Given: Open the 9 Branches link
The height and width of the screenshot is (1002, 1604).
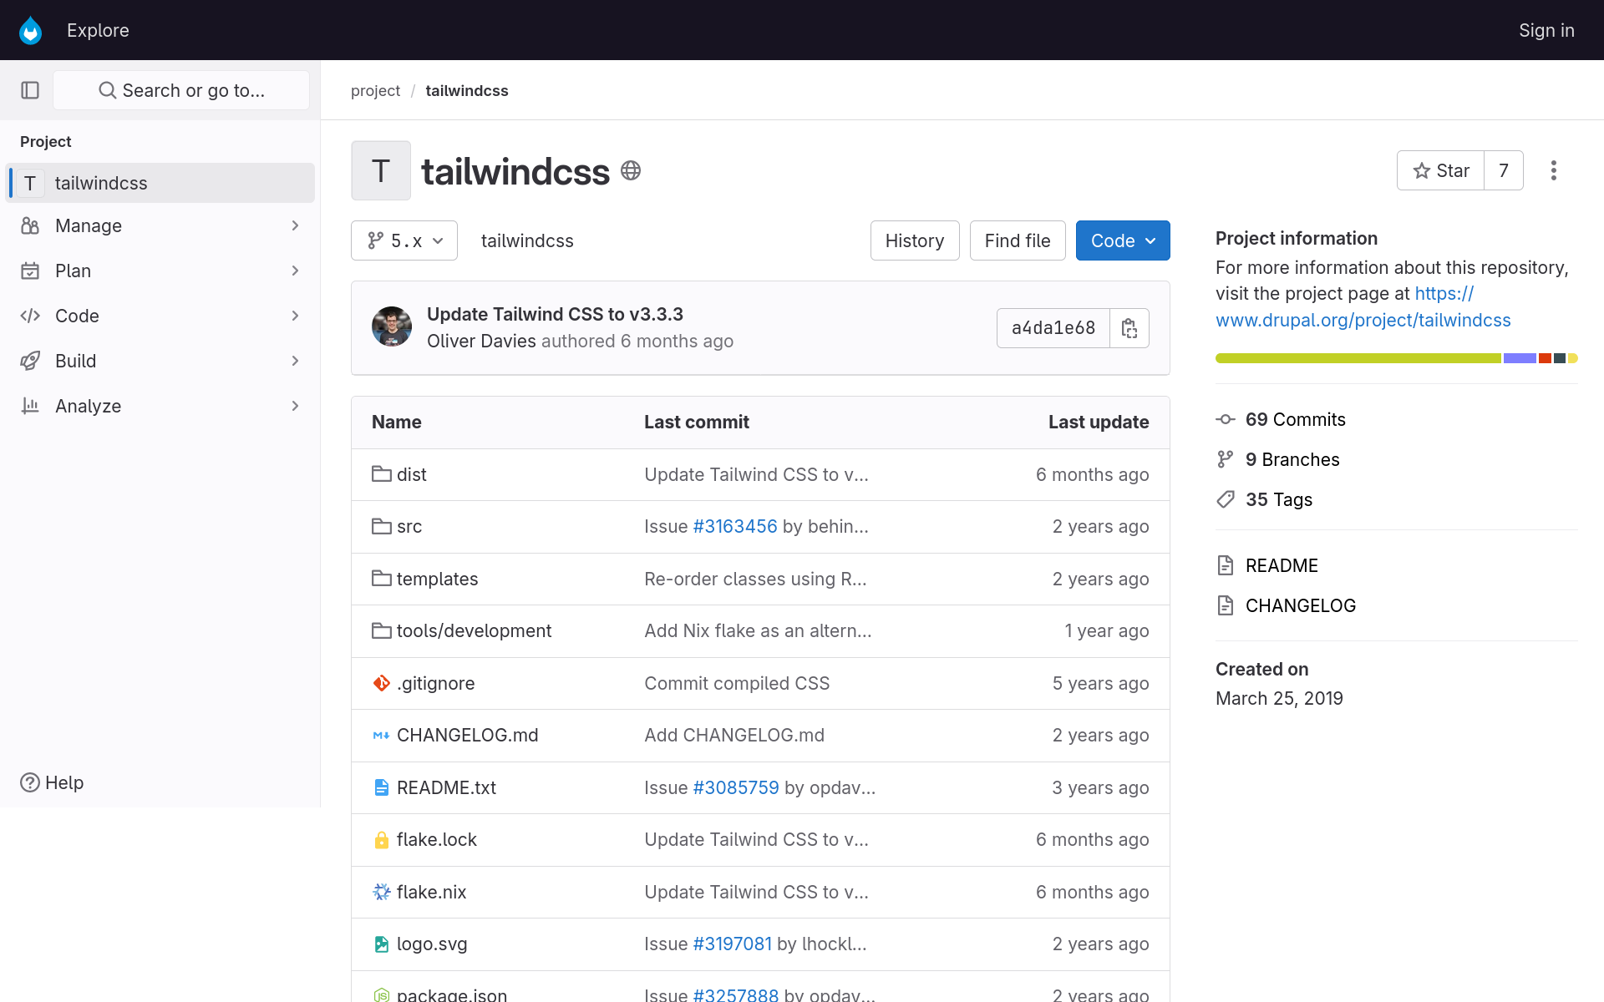Looking at the screenshot, I should tap(1292, 459).
